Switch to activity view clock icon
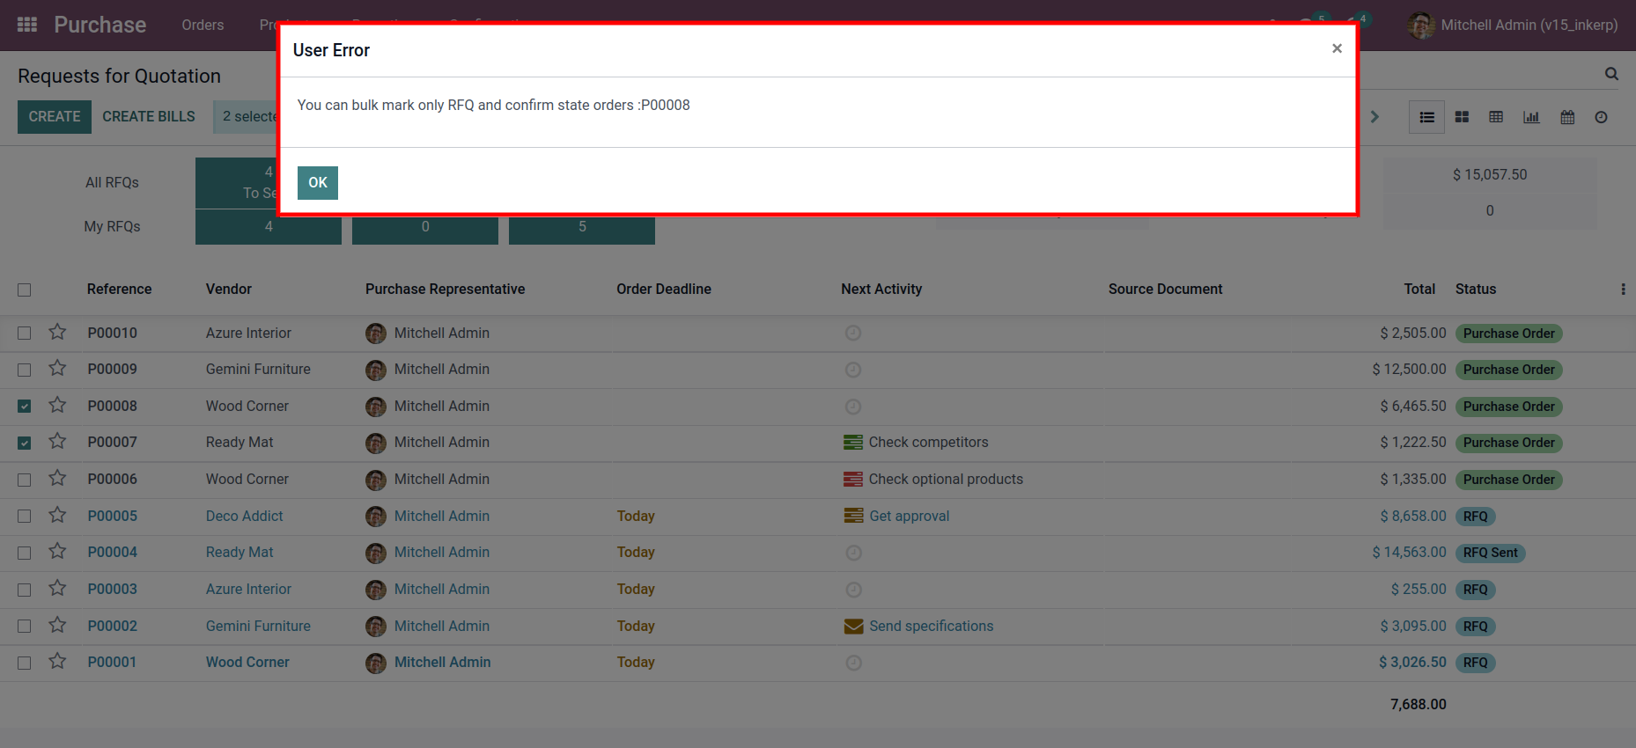Screen dimensions: 1636x748 tap(1601, 117)
